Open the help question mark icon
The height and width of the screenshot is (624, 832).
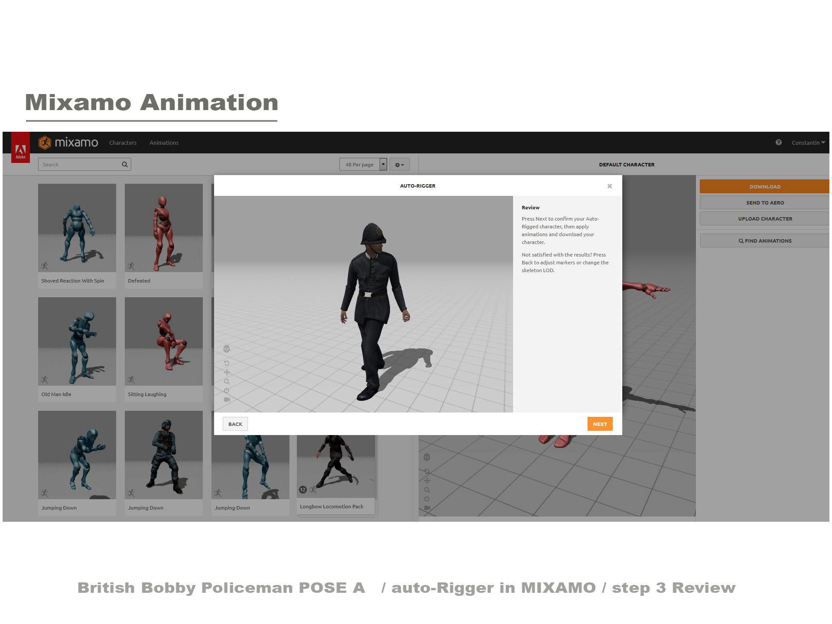(x=779, y=142)
